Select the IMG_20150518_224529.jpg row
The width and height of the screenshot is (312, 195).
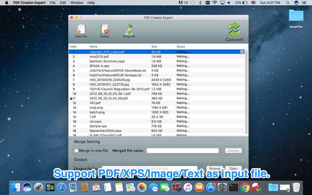tap(157, 80)
